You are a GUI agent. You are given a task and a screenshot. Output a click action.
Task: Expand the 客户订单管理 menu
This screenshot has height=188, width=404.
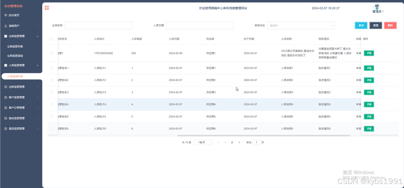(x=38, y=108)
